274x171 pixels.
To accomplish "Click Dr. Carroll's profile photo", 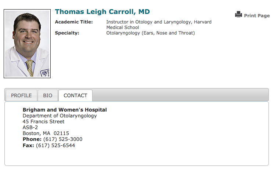I will coord(27,44).
